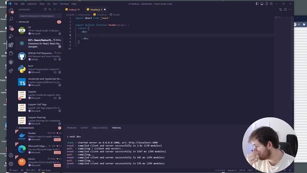Viewport: 307px width, 173px height.
Task: Split the editor to the right
Action: pos(285,10)
